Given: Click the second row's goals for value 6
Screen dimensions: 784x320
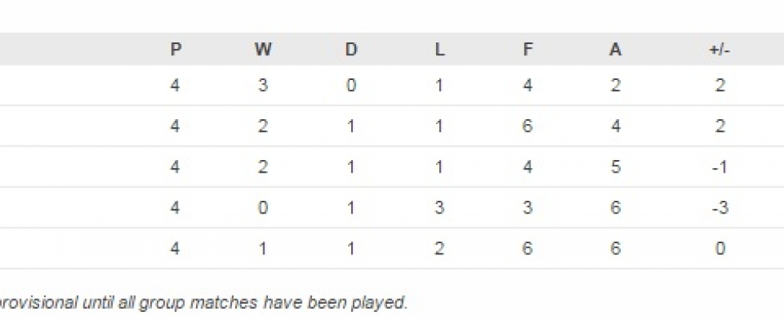Looking at the screenshot, I should 527,126.
